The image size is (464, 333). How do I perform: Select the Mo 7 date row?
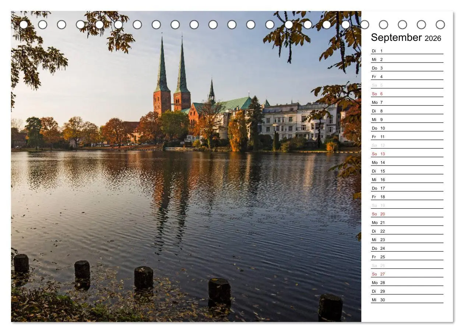tap(407, 102)
